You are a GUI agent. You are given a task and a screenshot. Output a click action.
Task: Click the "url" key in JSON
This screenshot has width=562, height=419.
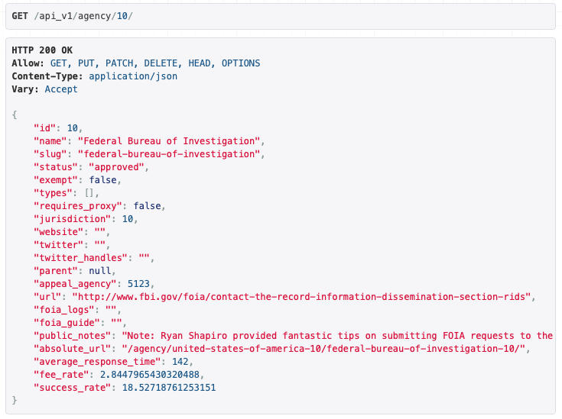(47, 297)
